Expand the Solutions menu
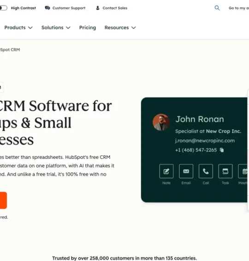This screenshot has height=261, width=249. (56, 27)
